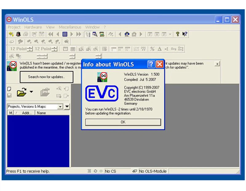Click the arrow-with-question What's This icon
The height and width of the screenshot is (191, 246).
tap(185, 34)
